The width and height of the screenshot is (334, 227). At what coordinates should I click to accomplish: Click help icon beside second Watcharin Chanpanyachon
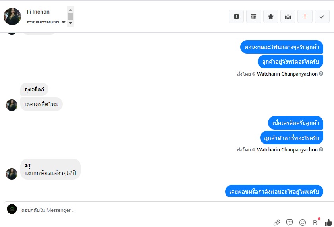pos(321,149)
